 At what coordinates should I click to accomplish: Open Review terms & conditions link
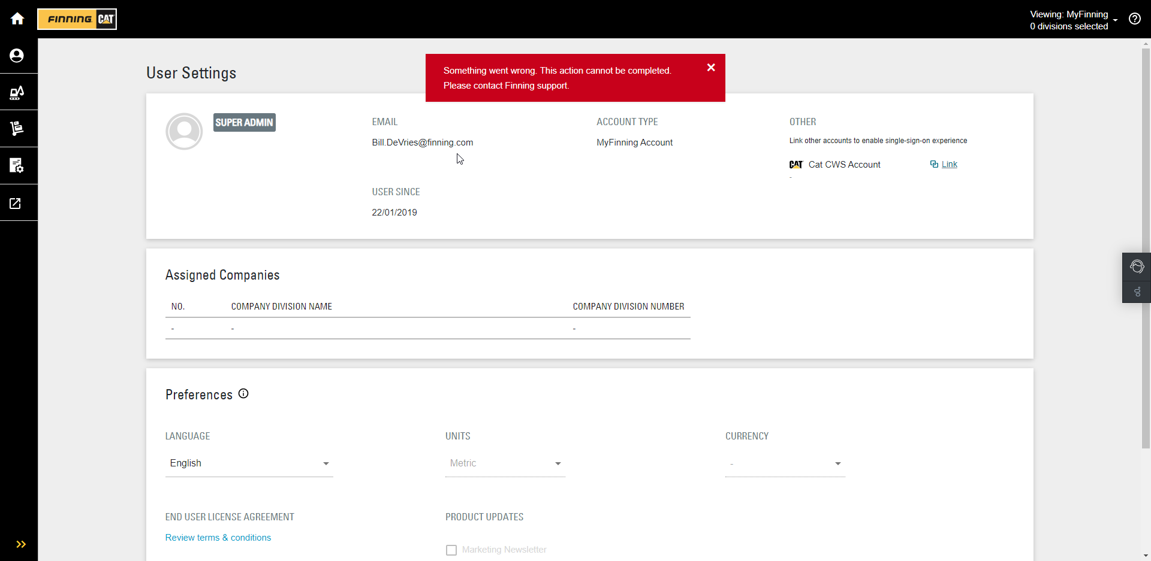point(218,538)
